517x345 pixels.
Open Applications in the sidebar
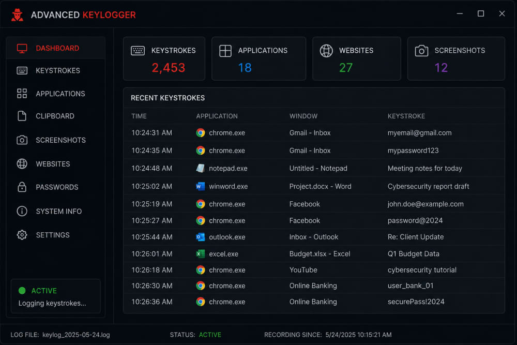pyautogui.click(x=55, y=94)
